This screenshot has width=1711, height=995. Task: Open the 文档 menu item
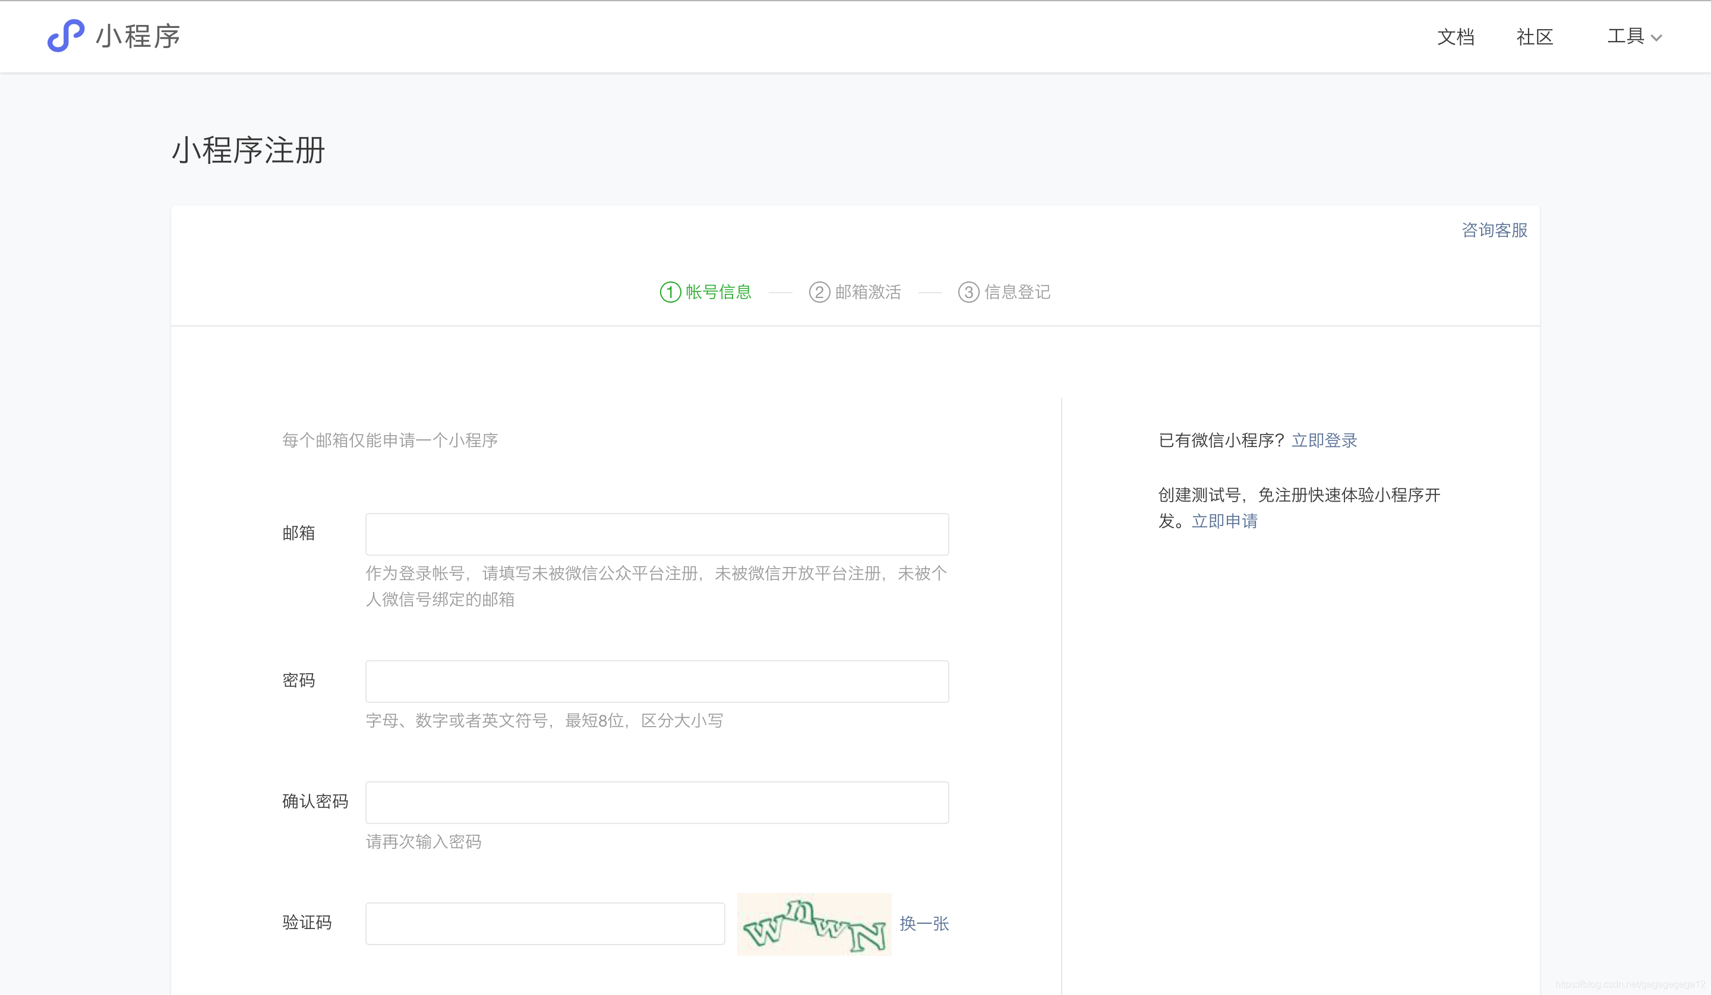pyautogui.click(x=1455, y=37)
